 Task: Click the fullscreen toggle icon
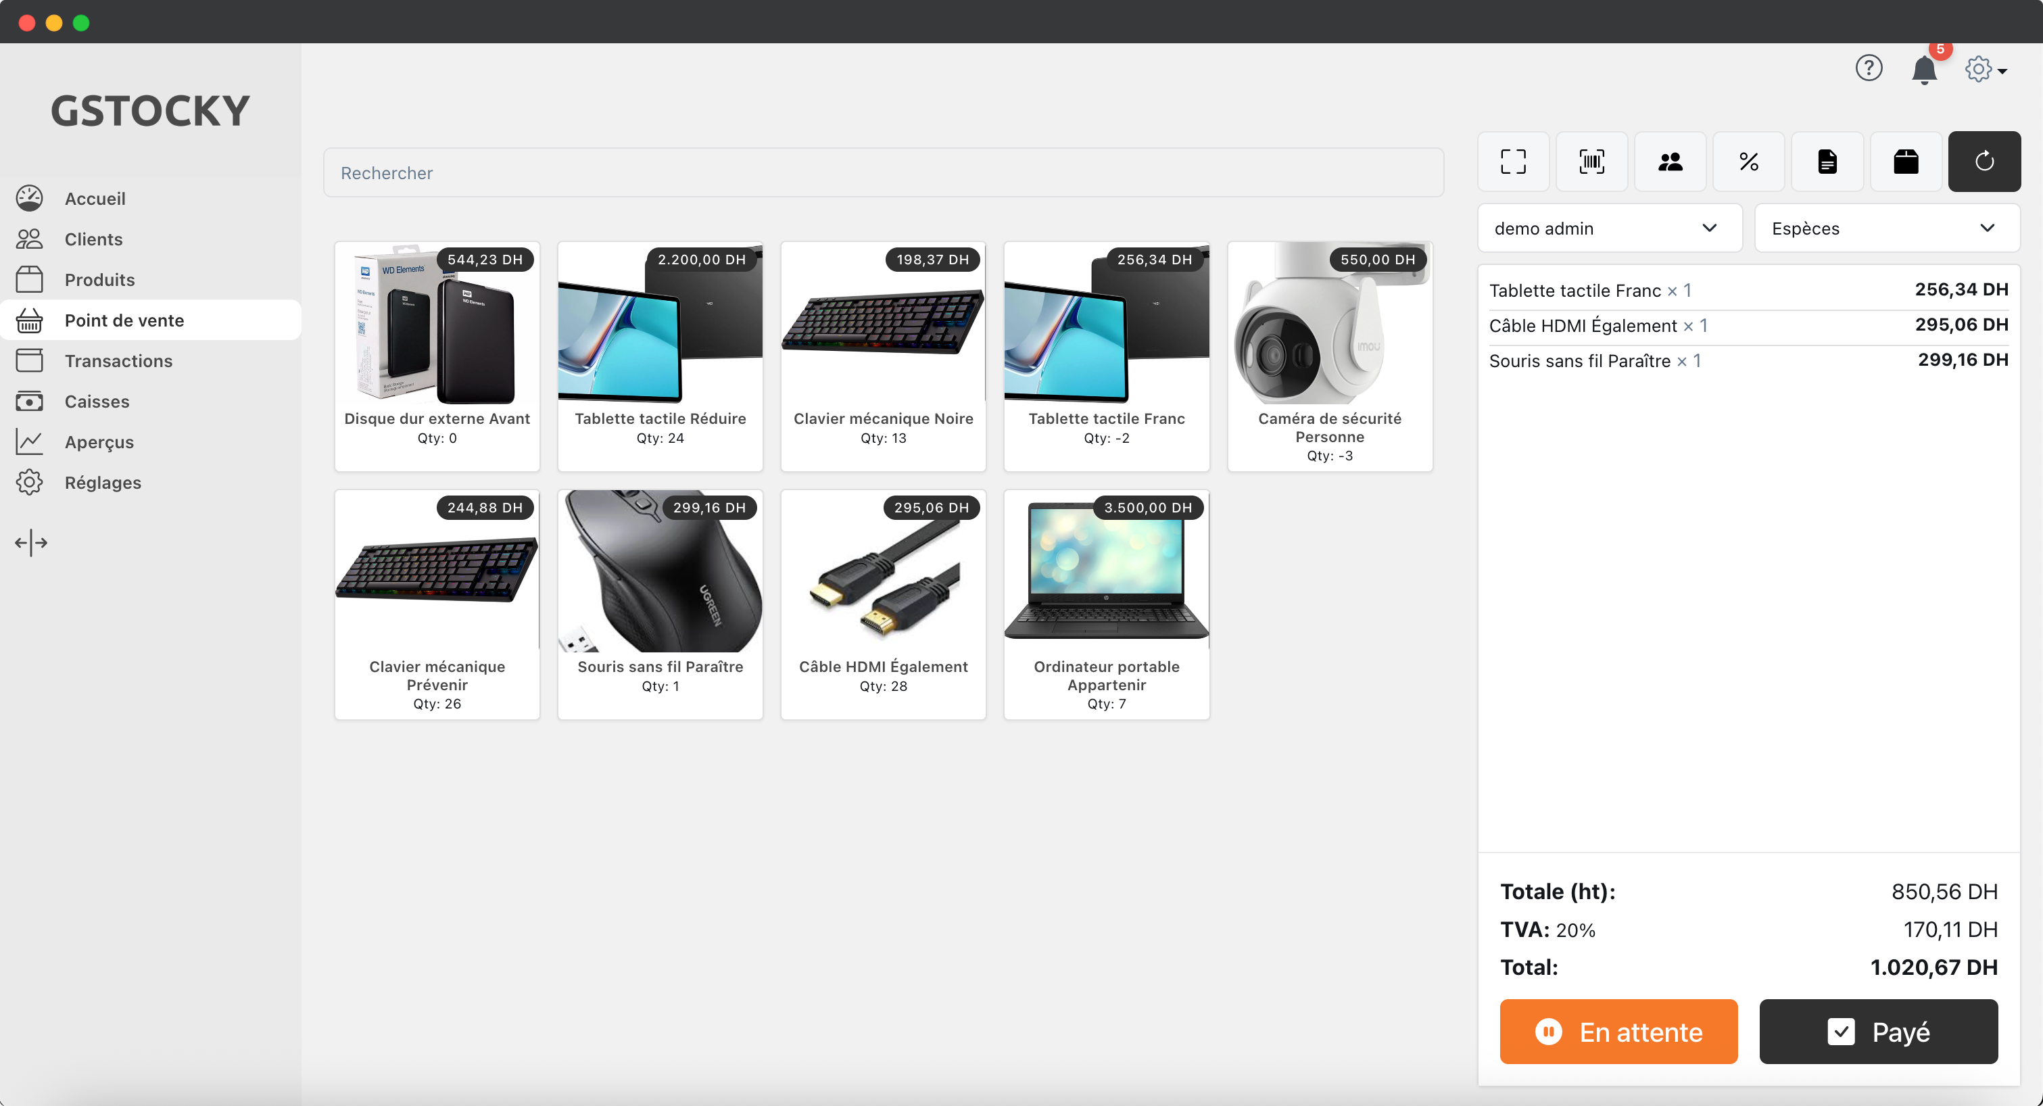tap(1512, 162)
